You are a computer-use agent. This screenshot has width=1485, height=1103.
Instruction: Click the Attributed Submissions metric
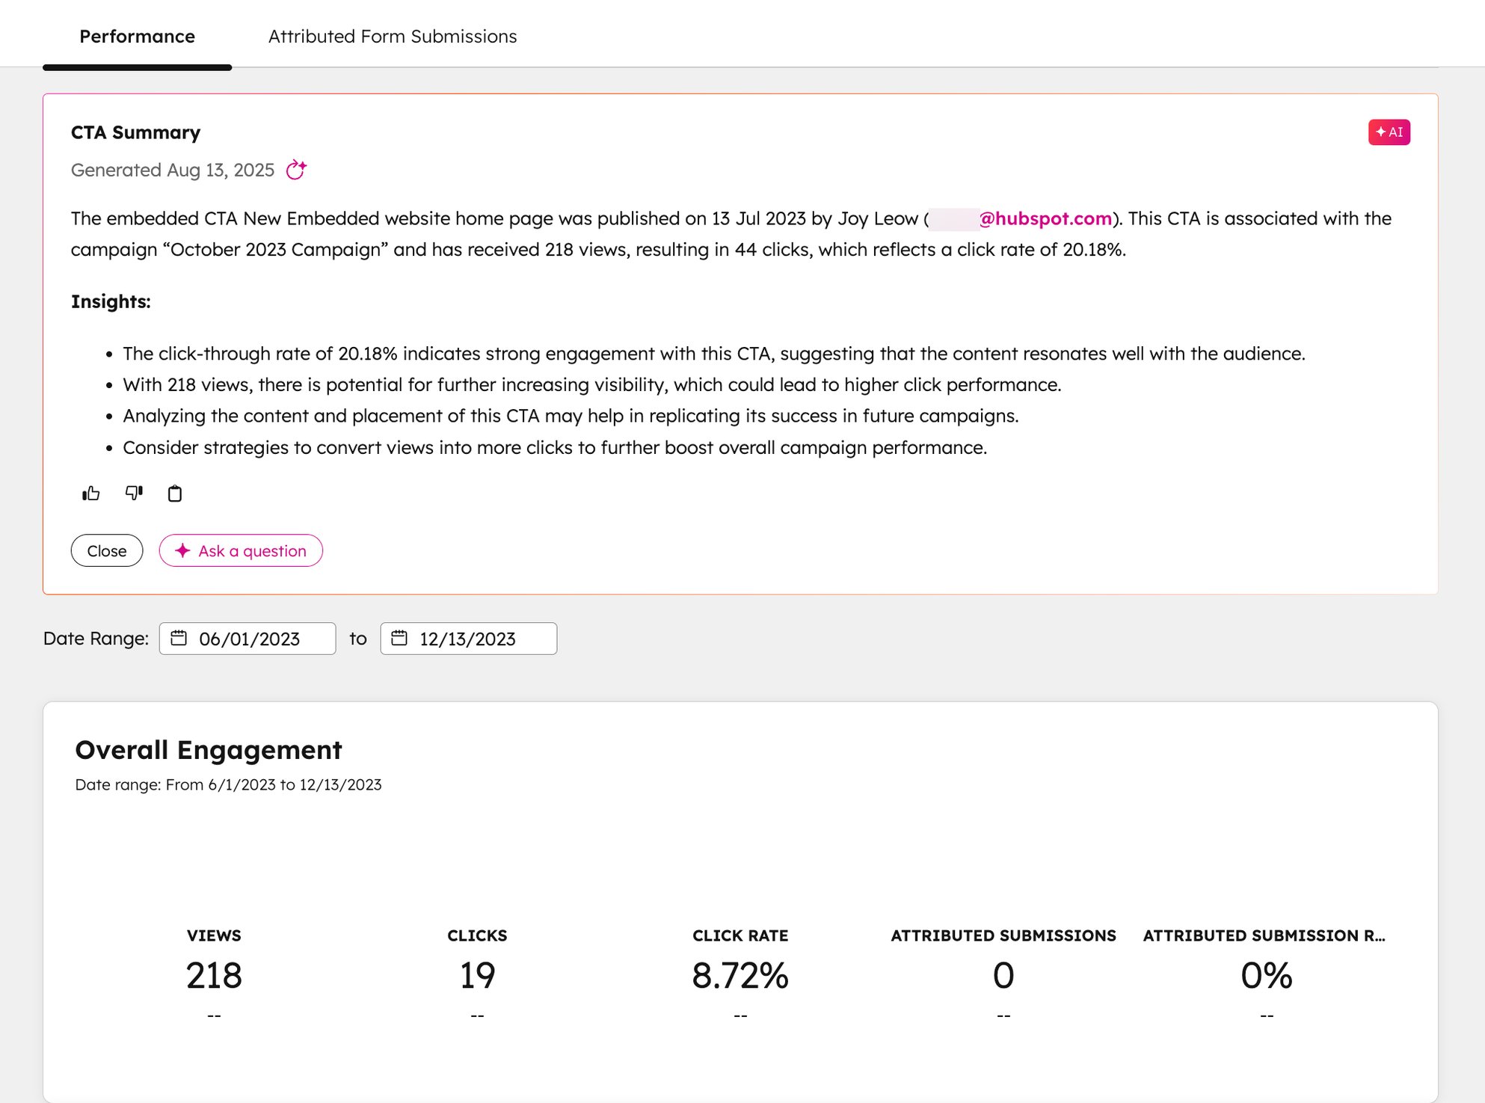click(x=1002, y=974)
